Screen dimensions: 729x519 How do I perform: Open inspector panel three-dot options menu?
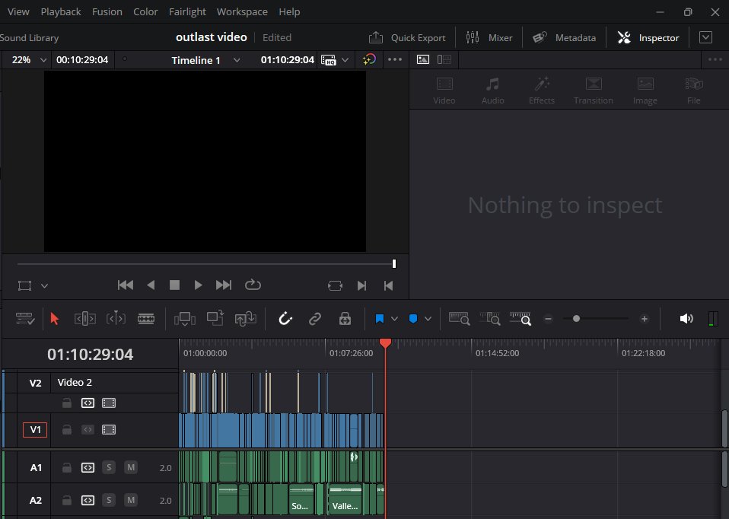click(715, 59)
